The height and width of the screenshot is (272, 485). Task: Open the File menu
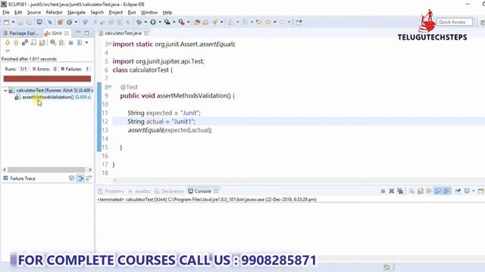coord(6,12)
